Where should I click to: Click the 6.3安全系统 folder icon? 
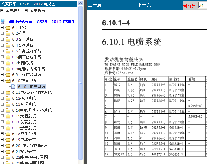8,39
